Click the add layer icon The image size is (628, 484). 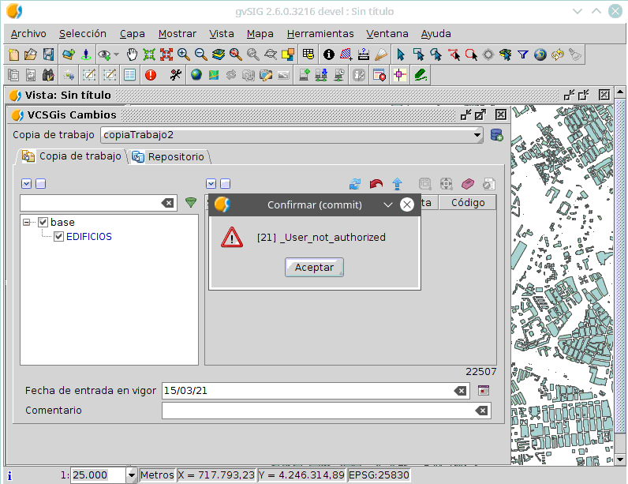click(x=68, y=54)
